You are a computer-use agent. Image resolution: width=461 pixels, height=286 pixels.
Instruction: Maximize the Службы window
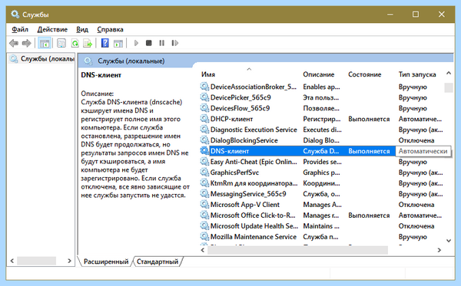tap(416, 14)
